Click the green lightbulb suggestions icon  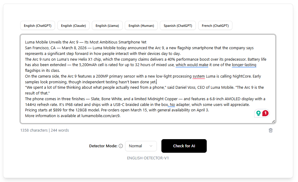(258, 113)
